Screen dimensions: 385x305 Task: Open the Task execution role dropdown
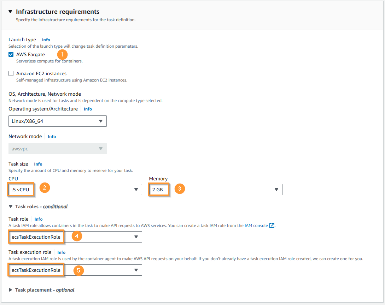pyautogui.click(x=75, y=270)
